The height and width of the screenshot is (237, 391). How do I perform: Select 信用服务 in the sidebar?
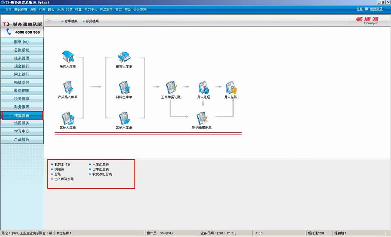[22, 123]
